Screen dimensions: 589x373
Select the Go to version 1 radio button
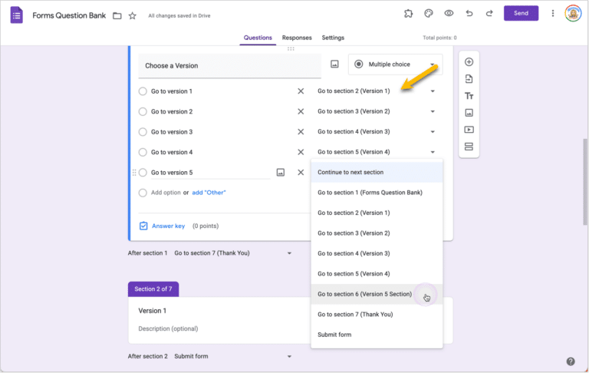click(143, 91)
